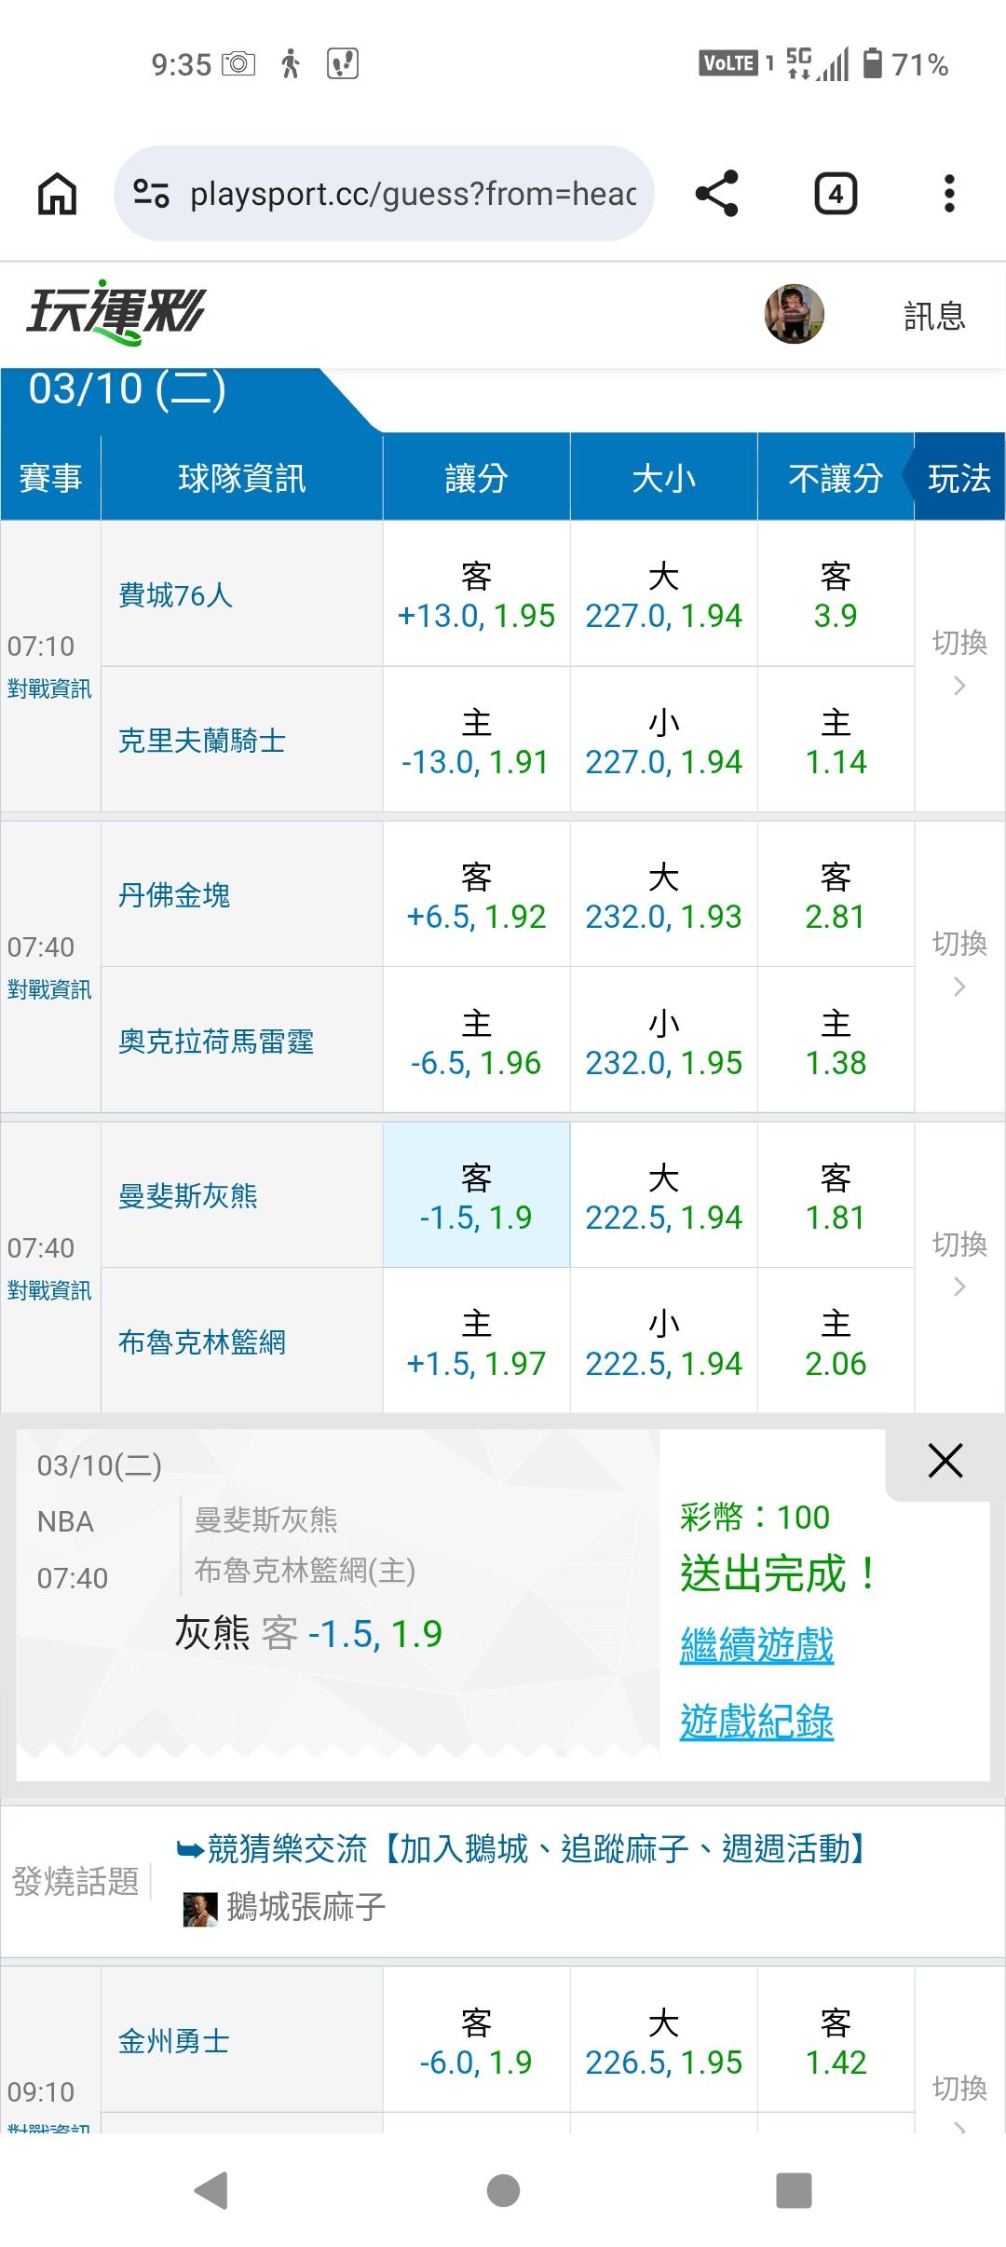This screenshot has height=2247, width=1006.
Task: Open the 訊息 messages menu
Action: 934,316
